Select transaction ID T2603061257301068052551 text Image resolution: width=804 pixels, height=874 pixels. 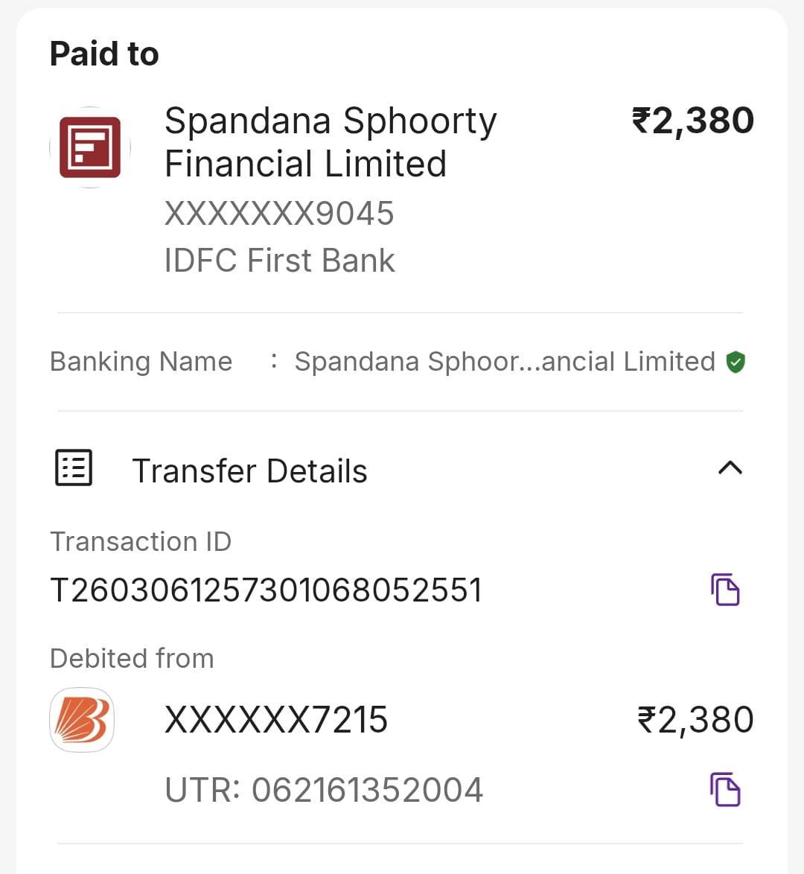pyautogui.click(x=266, y=590)
